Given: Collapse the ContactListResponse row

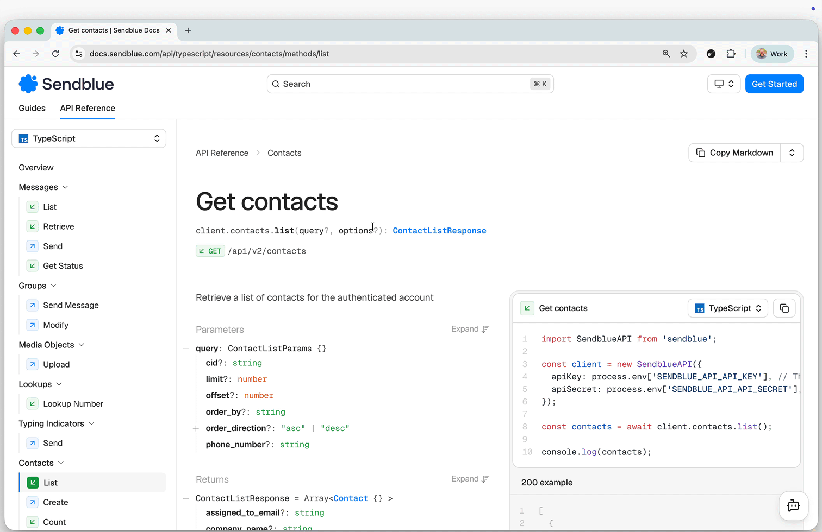Looking at the screenshot, I should coord(186,498).
